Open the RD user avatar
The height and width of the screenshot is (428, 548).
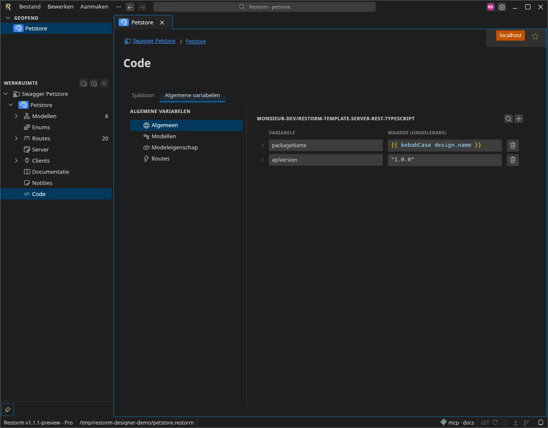click(x=491, y=7)
